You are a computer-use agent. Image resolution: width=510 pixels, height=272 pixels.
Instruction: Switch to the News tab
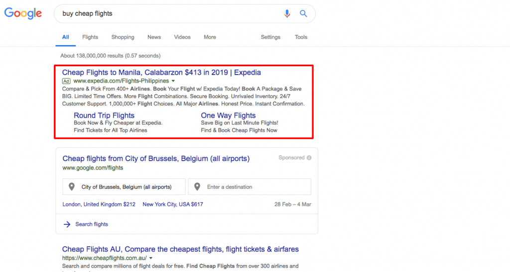pyautogui.click(x=154, y=37)
